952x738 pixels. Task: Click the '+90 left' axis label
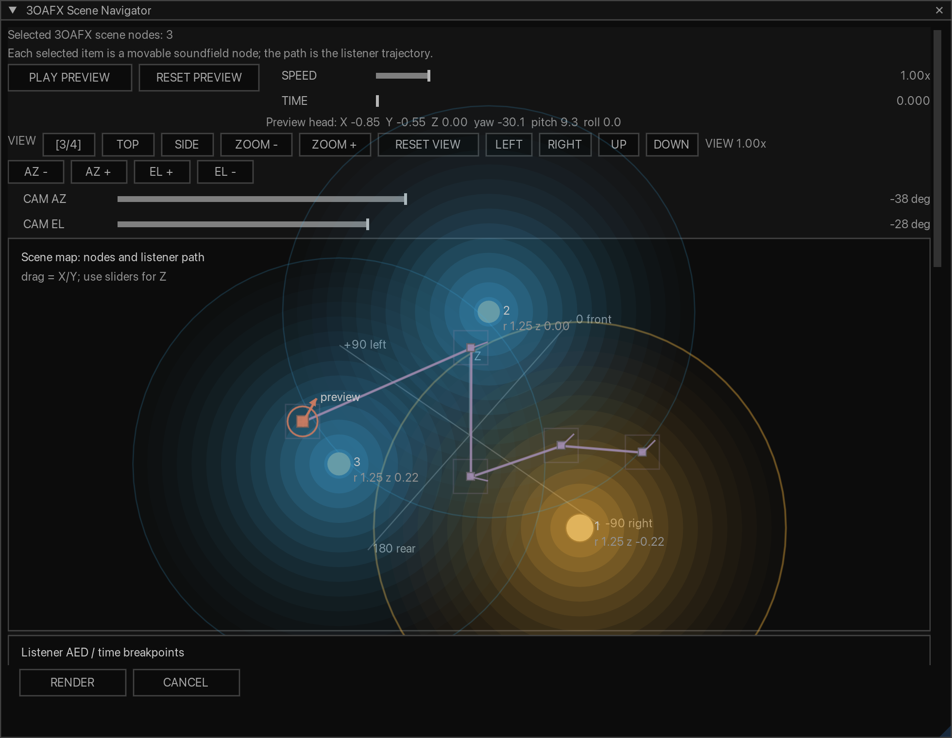[365, 345]
